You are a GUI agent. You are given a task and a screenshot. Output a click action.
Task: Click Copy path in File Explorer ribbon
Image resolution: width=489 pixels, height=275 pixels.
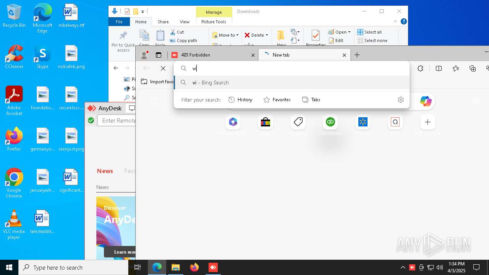pos(183,40)
